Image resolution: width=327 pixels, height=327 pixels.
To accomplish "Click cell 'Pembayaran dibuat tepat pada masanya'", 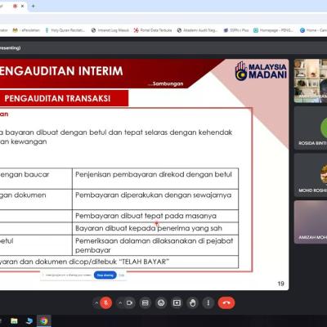I will [155, 216].
